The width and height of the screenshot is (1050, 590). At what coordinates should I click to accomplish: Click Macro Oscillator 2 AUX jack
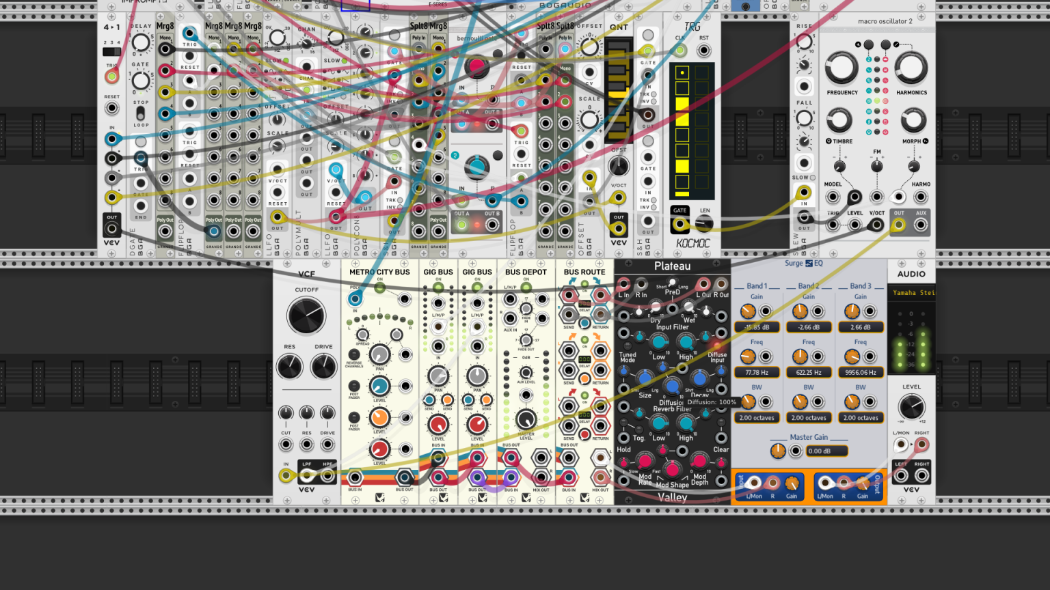[921, 225]
